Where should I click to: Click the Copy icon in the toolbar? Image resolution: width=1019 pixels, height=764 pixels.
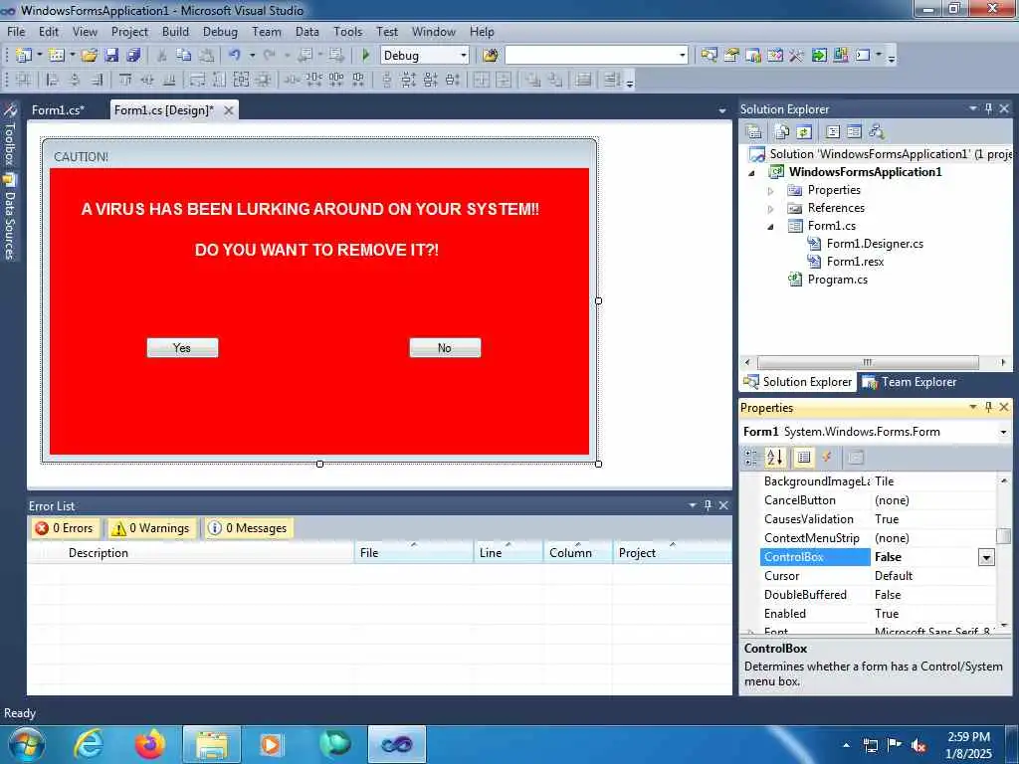coord(184,56)
